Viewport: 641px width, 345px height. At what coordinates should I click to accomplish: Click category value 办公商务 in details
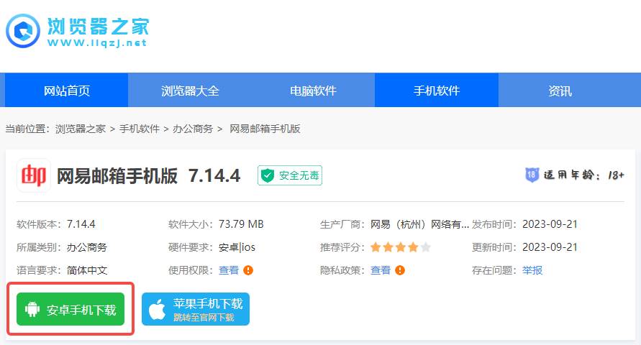(x=87, y=247)
